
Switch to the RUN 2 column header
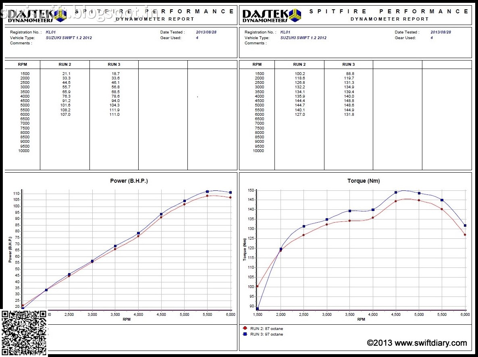(x=65, y=64)
